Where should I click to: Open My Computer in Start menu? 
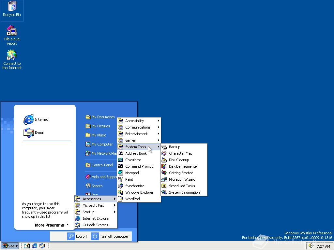coord(99,144)
